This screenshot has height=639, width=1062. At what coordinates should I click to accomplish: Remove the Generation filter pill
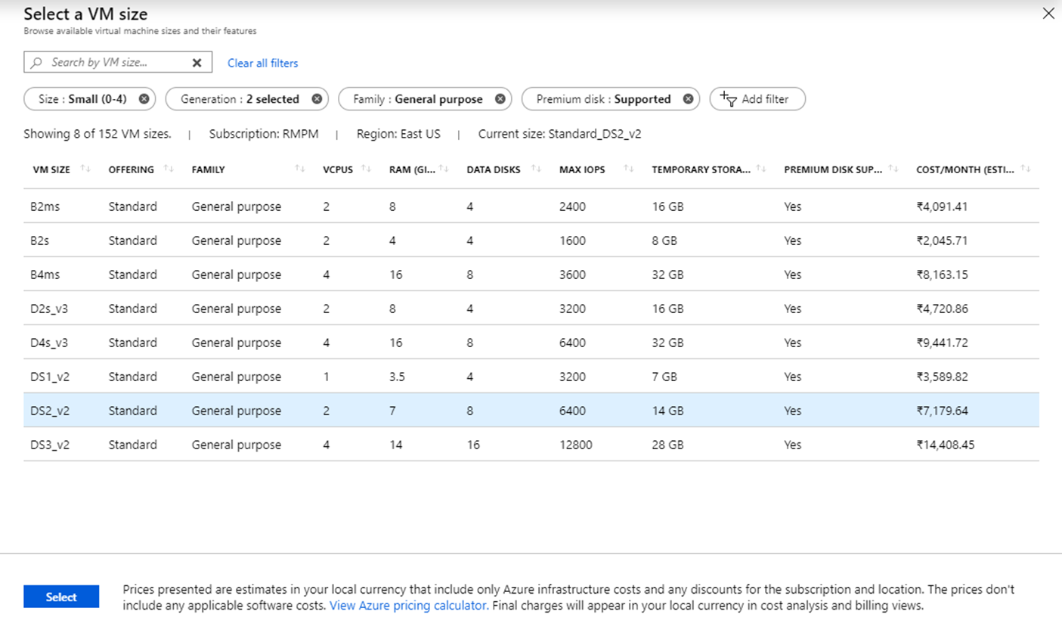pos(317,98)
